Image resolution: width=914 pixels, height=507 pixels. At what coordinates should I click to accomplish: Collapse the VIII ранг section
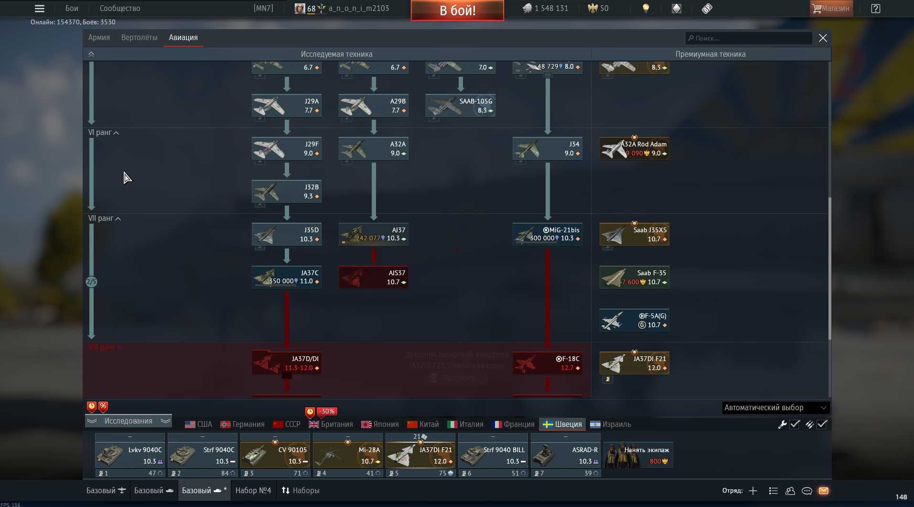106,347
